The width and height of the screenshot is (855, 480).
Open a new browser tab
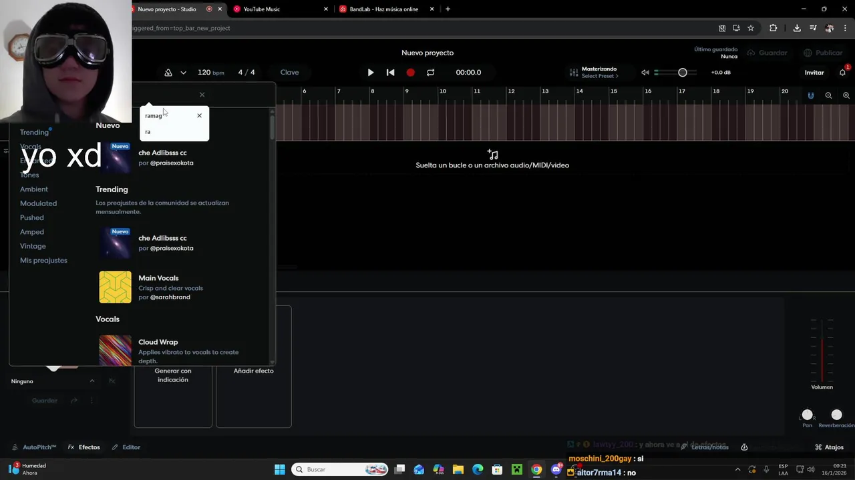(x=448, y=9)
